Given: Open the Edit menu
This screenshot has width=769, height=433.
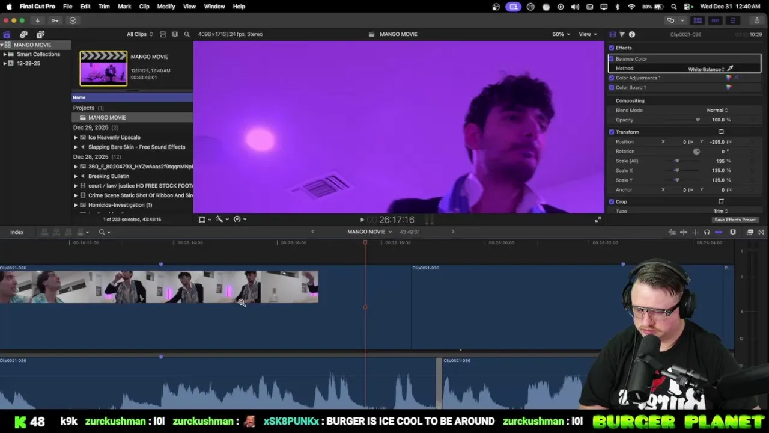Looking at the screenshot, I should (x=85, y=7).
